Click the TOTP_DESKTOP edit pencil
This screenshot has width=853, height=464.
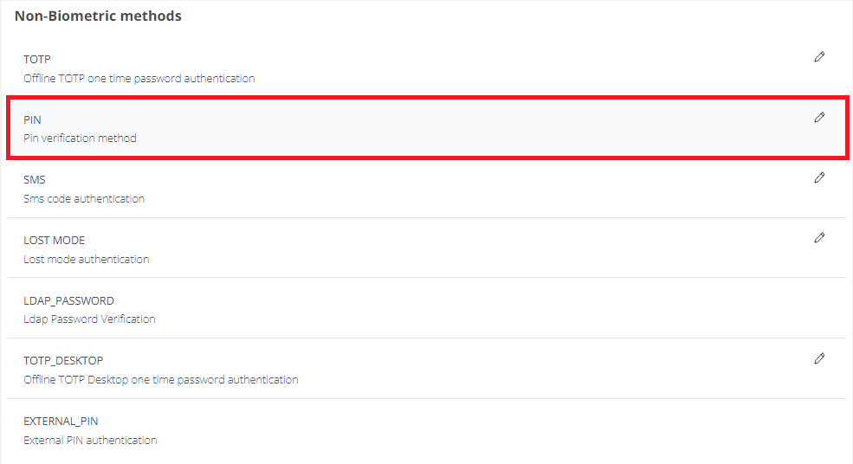pos(819,358)
